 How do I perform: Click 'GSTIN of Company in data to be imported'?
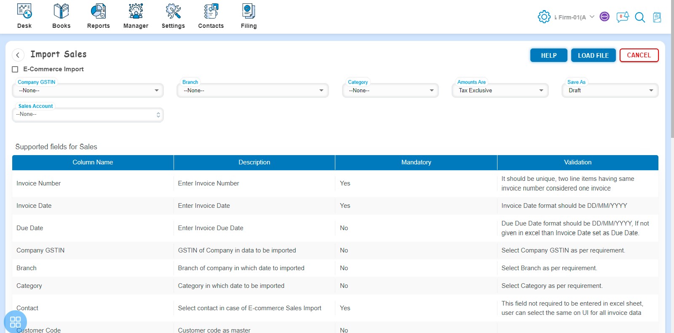coord(237,250)
